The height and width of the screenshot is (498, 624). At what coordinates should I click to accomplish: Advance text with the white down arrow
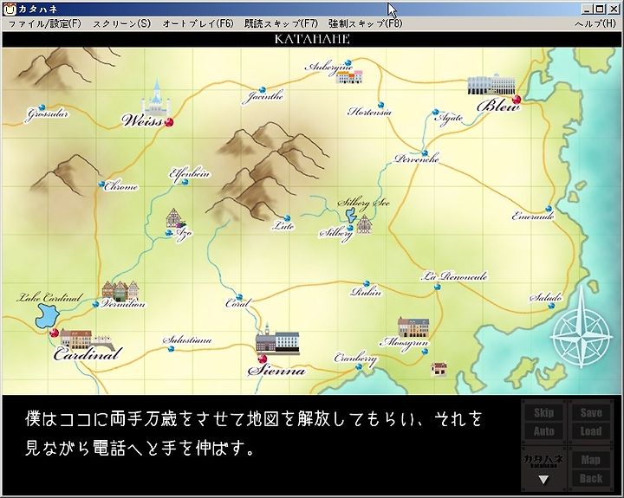(x=543, y=479)
